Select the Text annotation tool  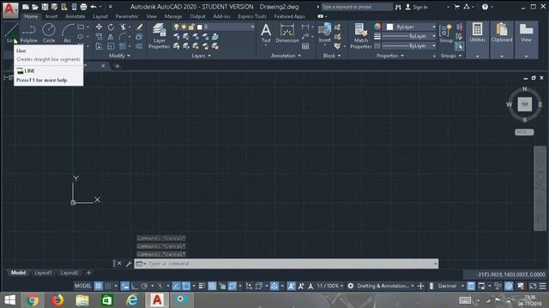point(266,33)
